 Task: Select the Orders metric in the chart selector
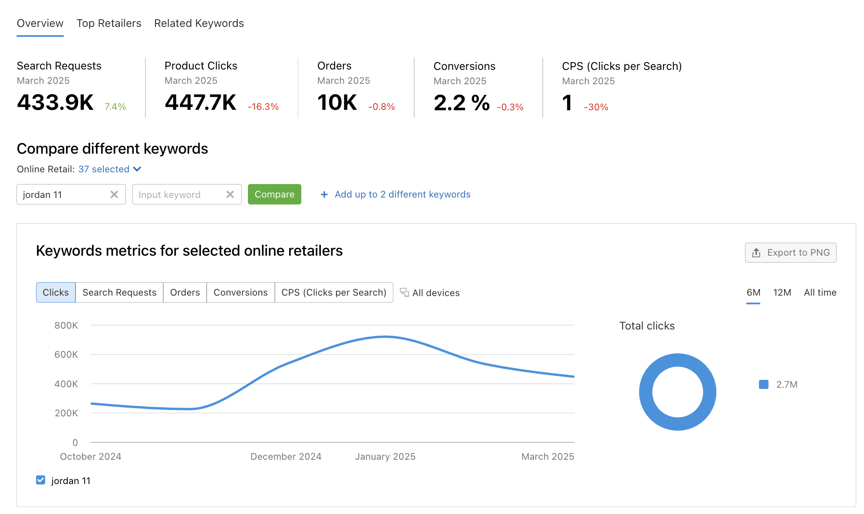point(185,292)
